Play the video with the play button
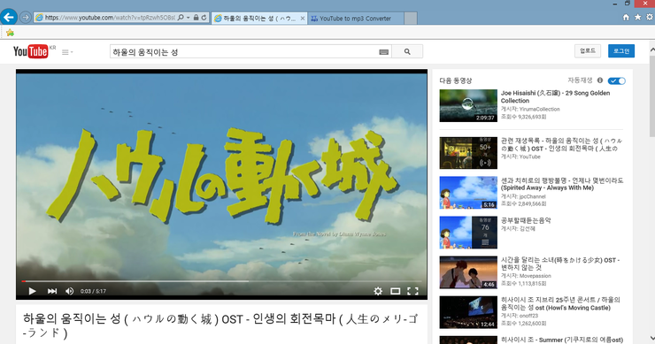Image resolution: width=655 pixels, height=344 pixels. coord(32,291)
